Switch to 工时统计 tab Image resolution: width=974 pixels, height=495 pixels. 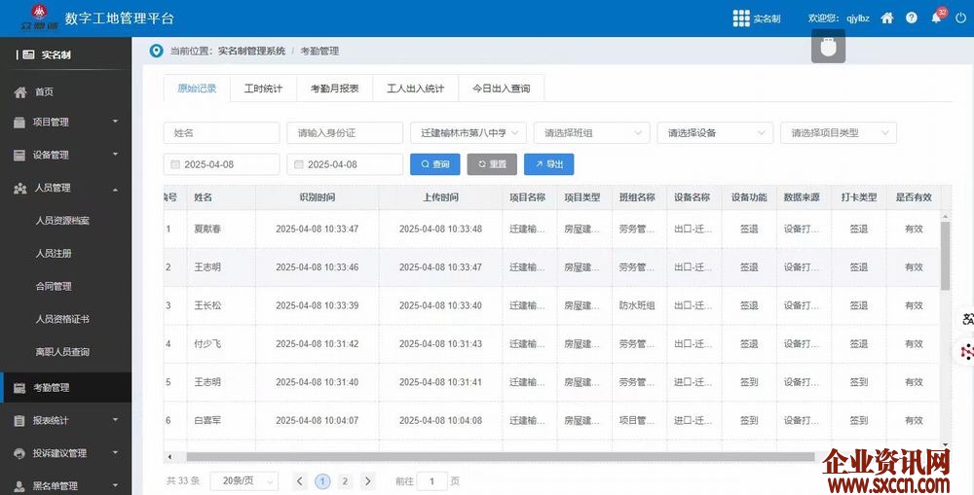263,88
